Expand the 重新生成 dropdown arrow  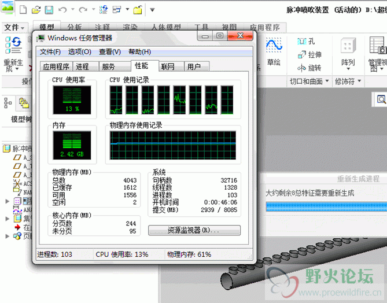pos(17,69)
